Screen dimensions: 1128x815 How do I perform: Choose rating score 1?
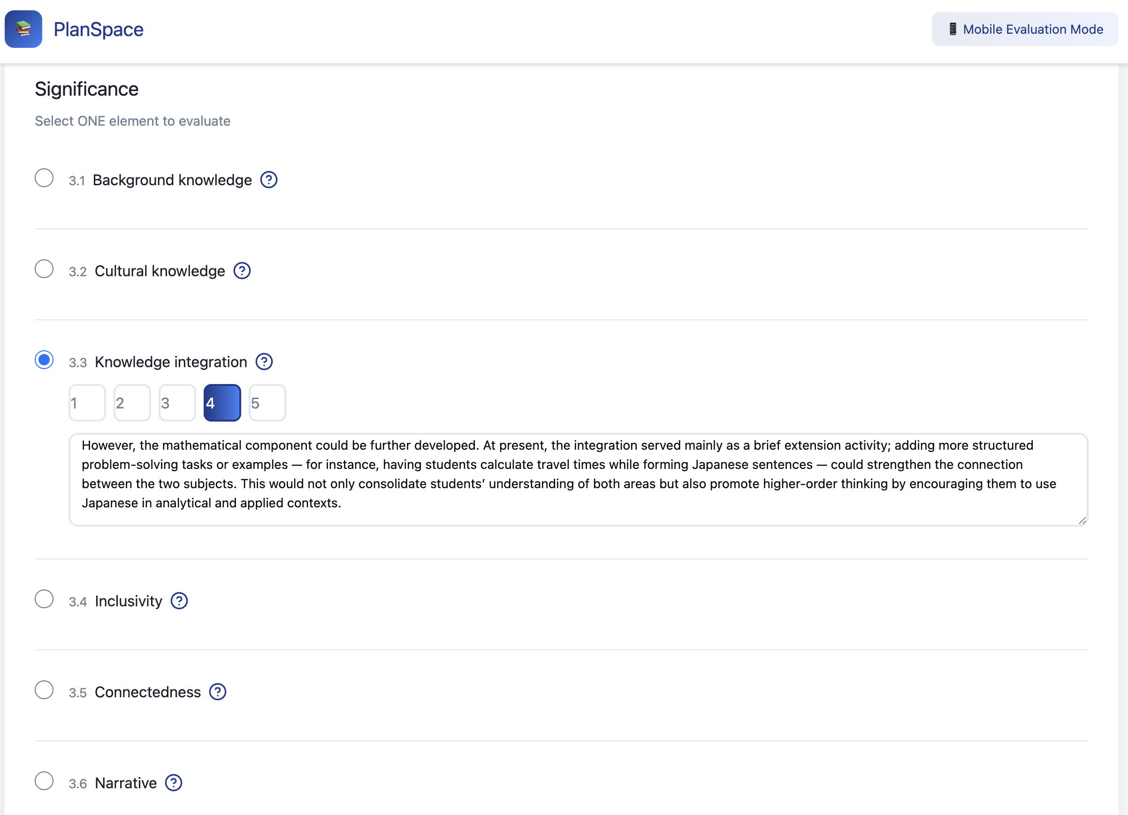tap(87, 402)
